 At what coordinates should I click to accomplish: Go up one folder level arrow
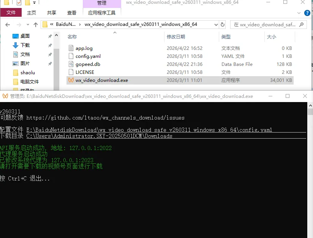[x=36, y=25]
